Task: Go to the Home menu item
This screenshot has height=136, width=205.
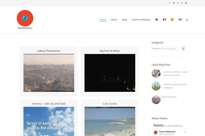Action: point(103,20)
